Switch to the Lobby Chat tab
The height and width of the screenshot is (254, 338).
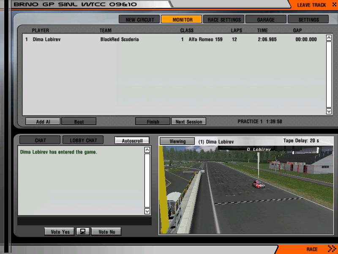[x=83, y=141]
